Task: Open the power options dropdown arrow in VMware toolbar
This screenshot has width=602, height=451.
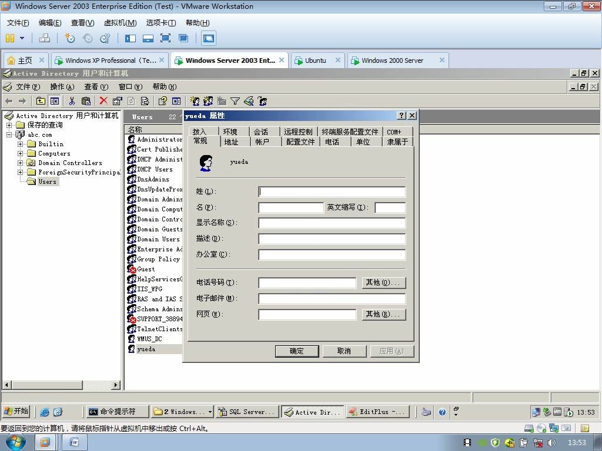Action: pos(22,38)
